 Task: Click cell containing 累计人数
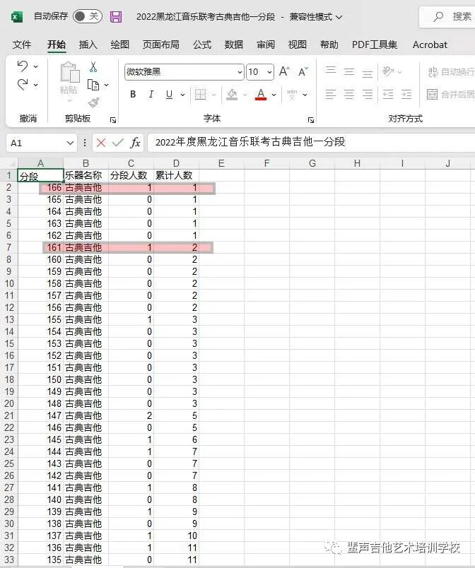coord(176,175)
